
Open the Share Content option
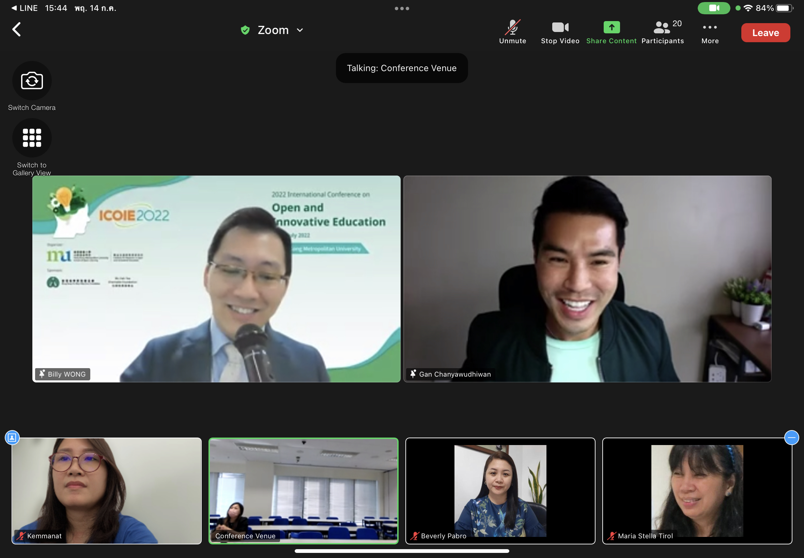[x=611, y=32]
